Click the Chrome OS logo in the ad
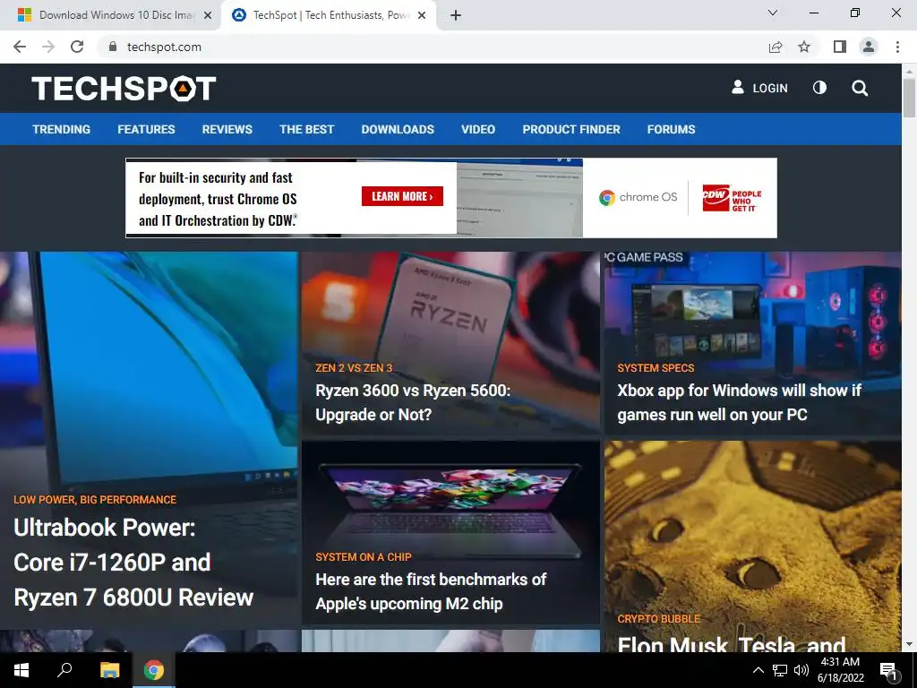 click(x=638, y=197)
